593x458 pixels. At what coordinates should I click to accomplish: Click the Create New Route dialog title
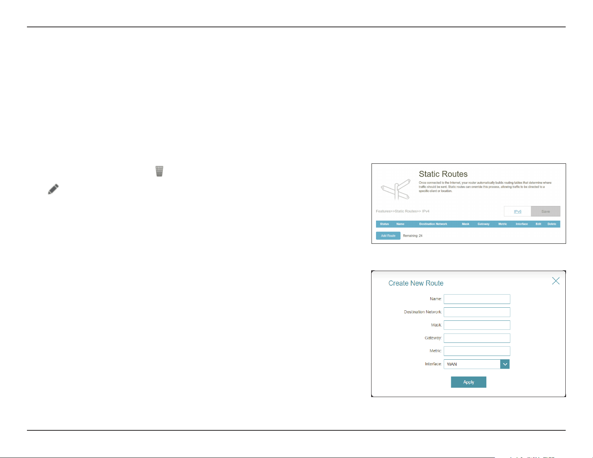click(x=416, y=283)
